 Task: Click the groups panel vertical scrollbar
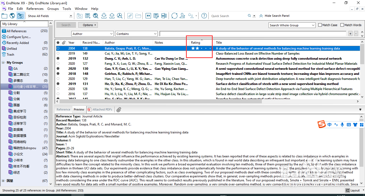(51, 91)
